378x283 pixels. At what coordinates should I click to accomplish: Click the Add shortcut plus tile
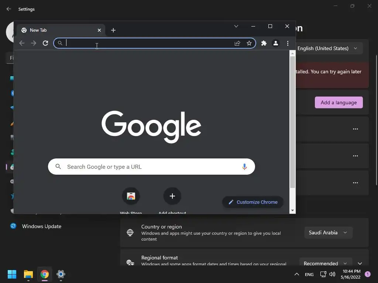172,196
